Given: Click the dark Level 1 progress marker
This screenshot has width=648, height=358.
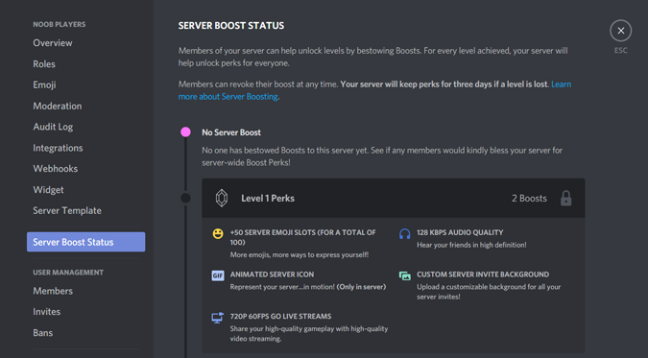Looking at the screenshot, I should pyautogui.click(x=185, y=198).
